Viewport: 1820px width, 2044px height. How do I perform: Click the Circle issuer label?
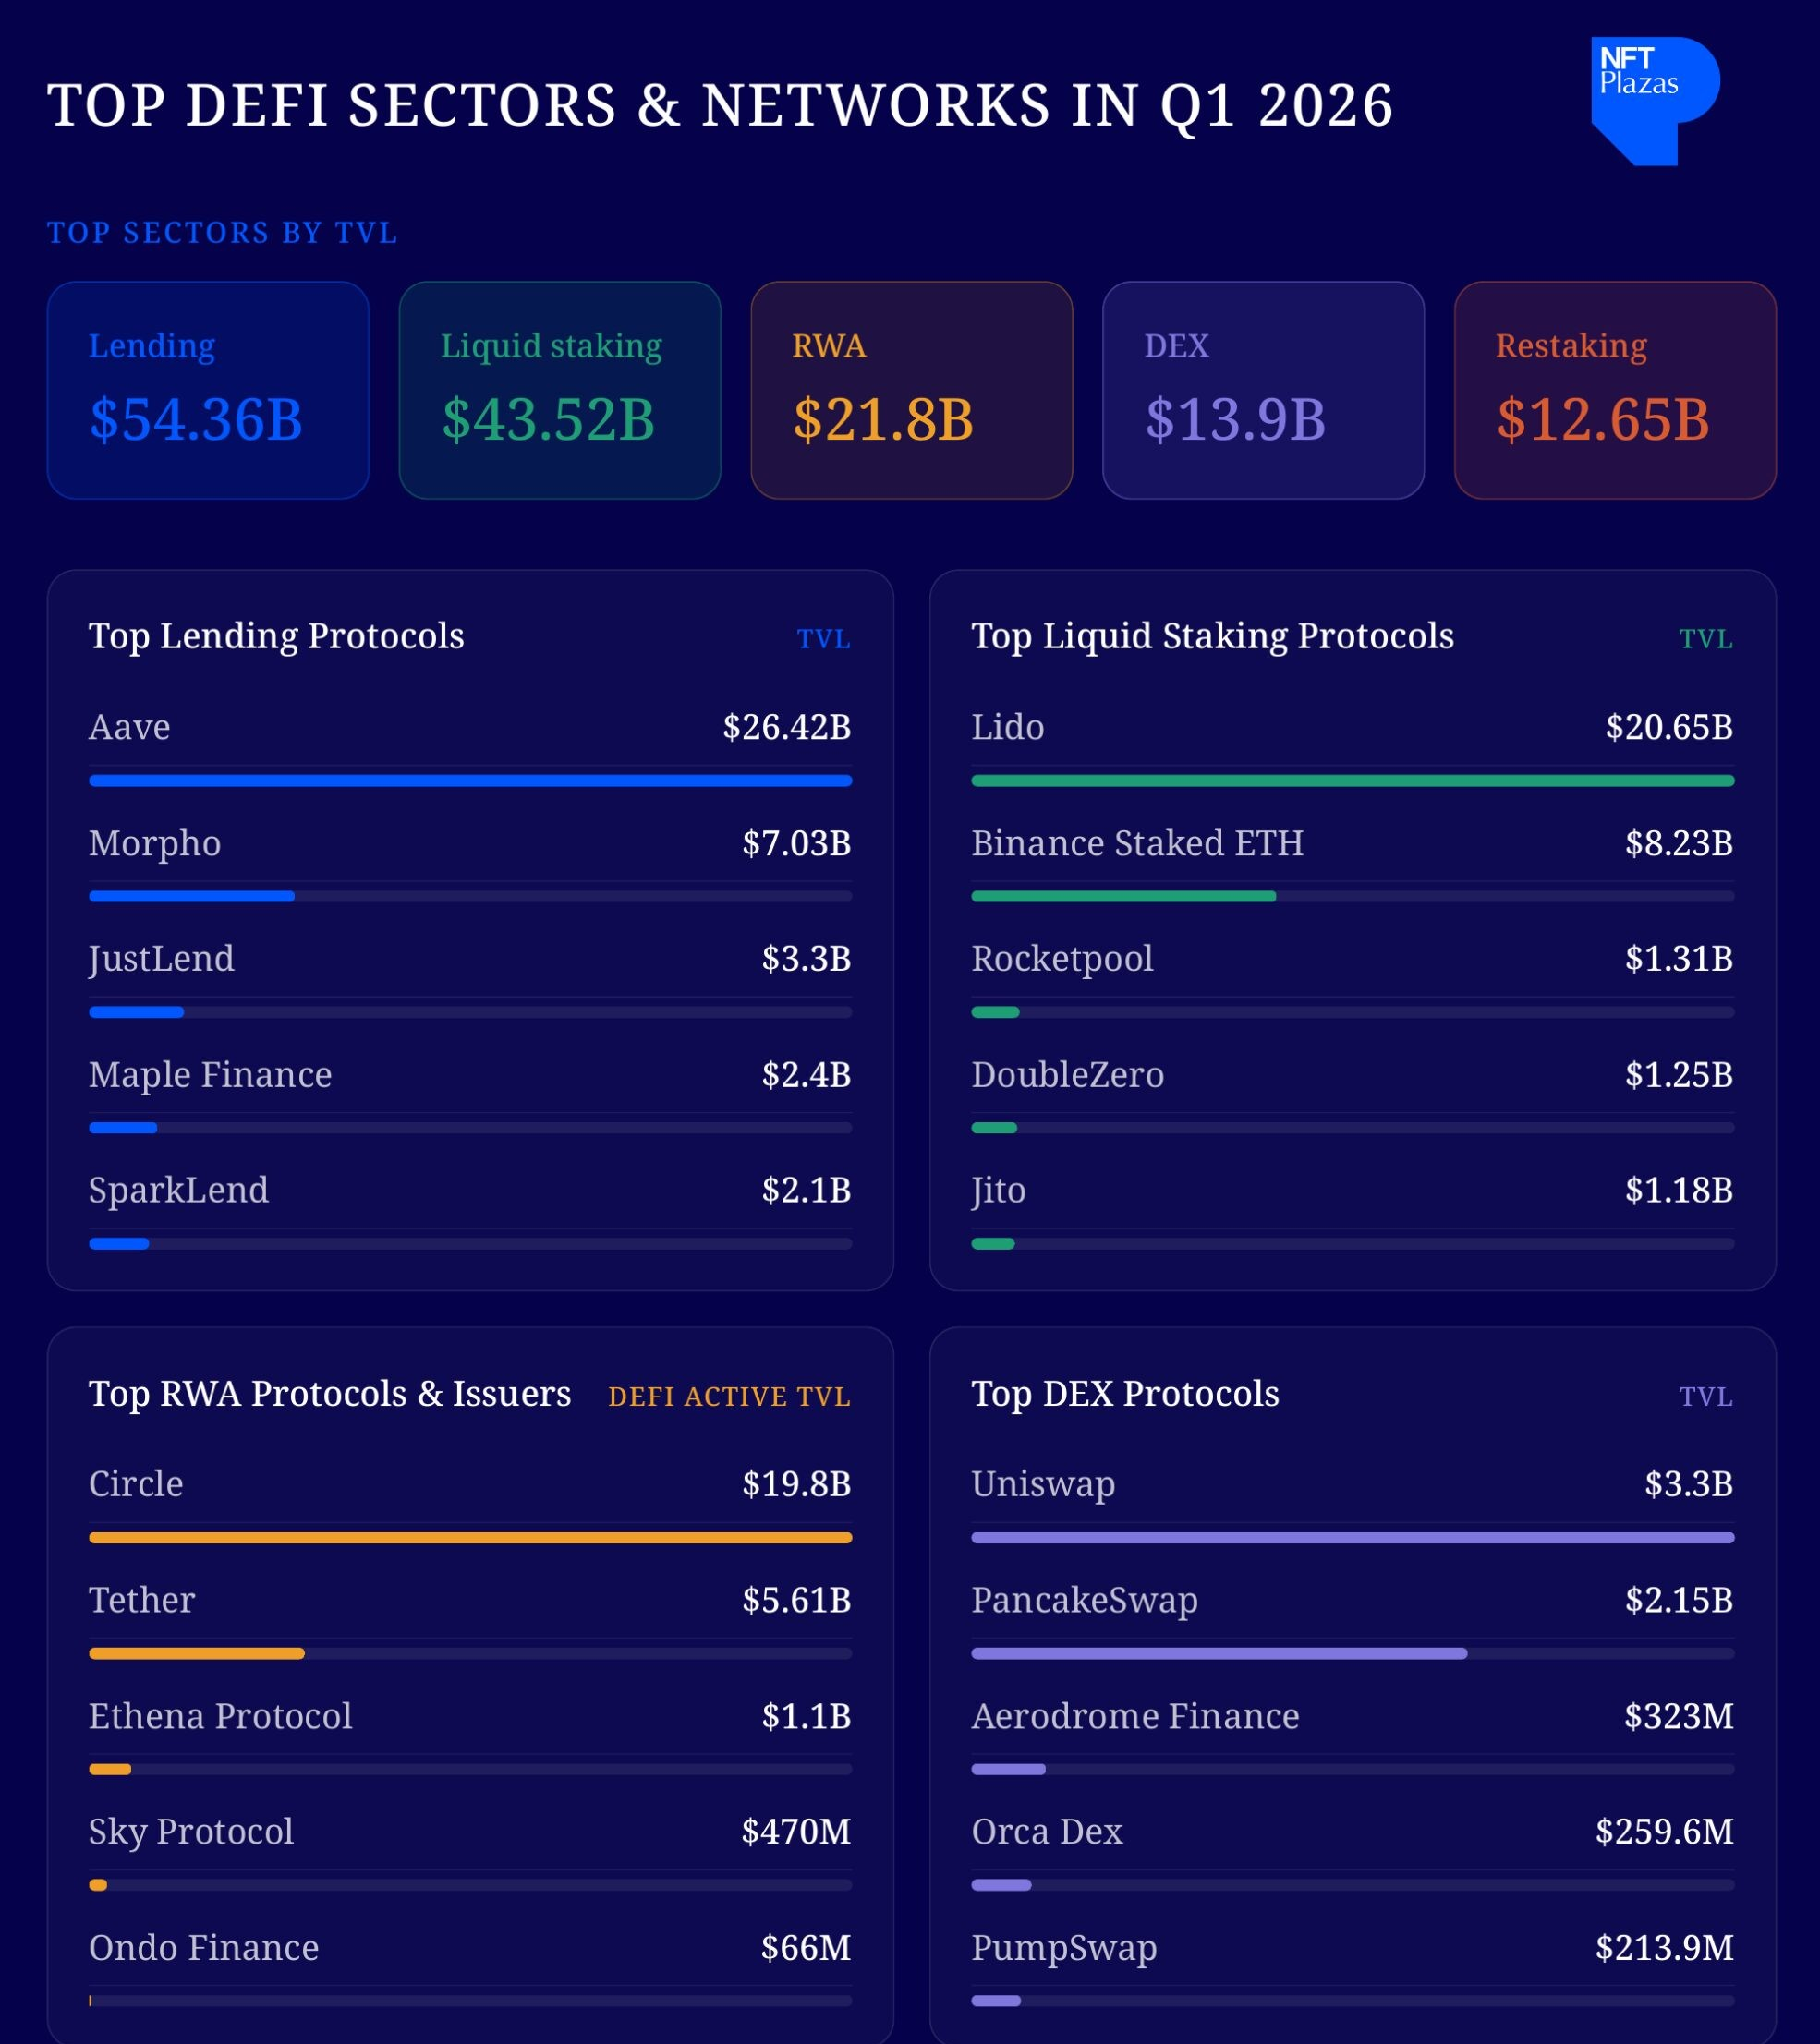136,1484
